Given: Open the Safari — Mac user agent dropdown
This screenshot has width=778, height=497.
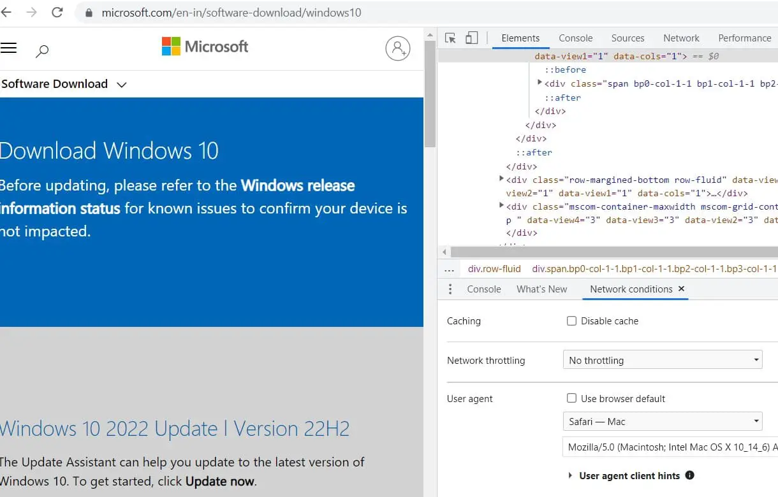Looking at the screenshot, I should [663, 421].
